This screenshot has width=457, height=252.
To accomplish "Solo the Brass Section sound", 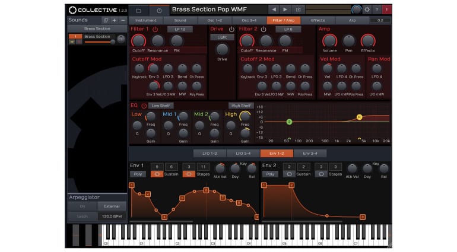I will click(79, 42).
